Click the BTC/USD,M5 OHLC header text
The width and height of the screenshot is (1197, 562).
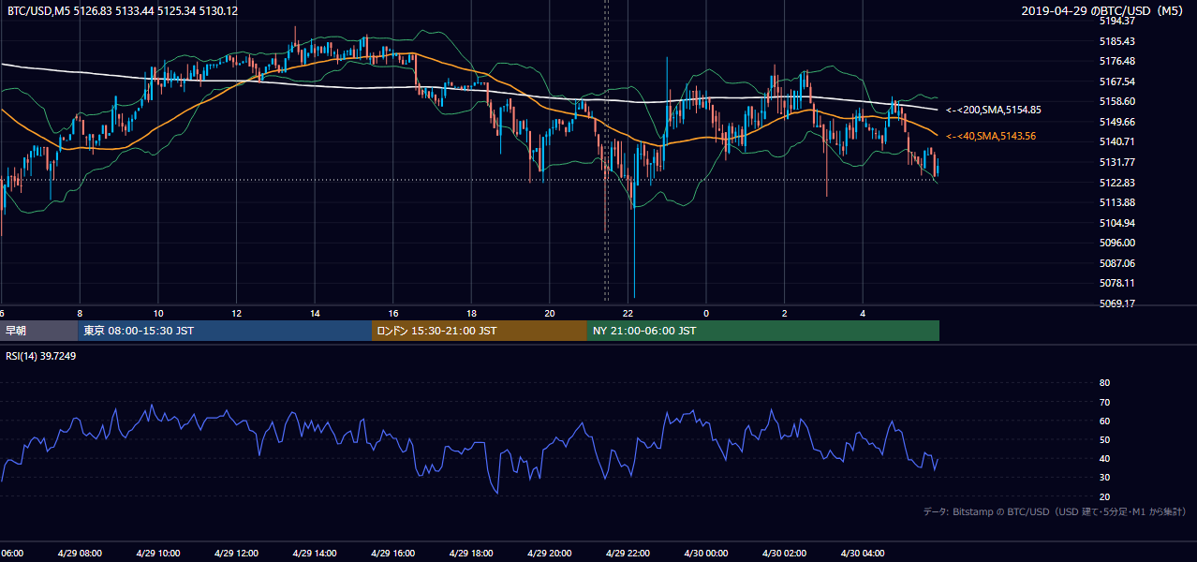(x=122, y=11)
